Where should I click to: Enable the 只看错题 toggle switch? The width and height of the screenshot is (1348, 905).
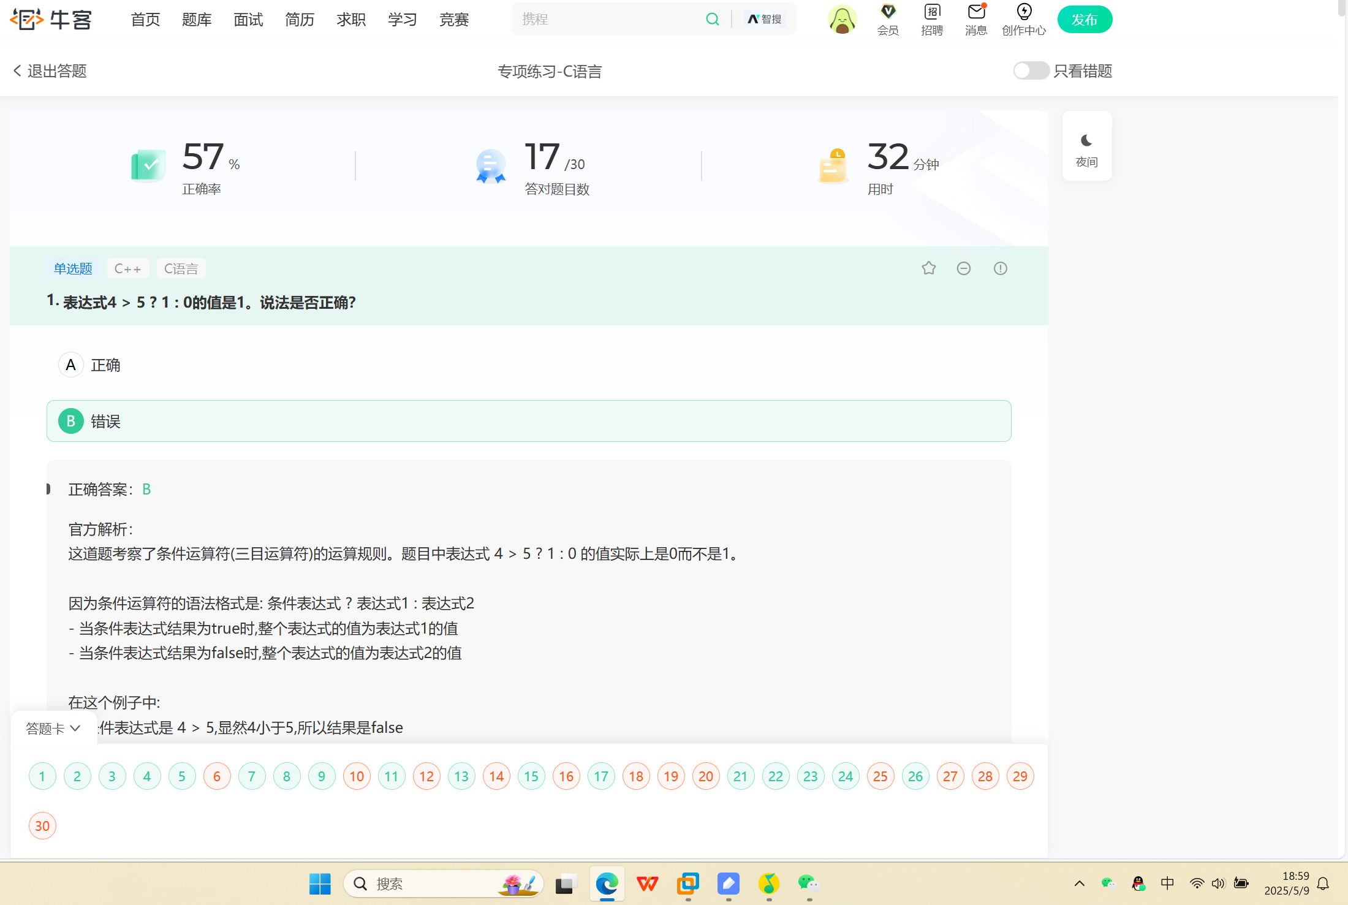[1031, 71]
